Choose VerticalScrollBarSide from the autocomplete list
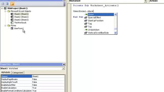The image size is (164, 92). tap(98, 33)
